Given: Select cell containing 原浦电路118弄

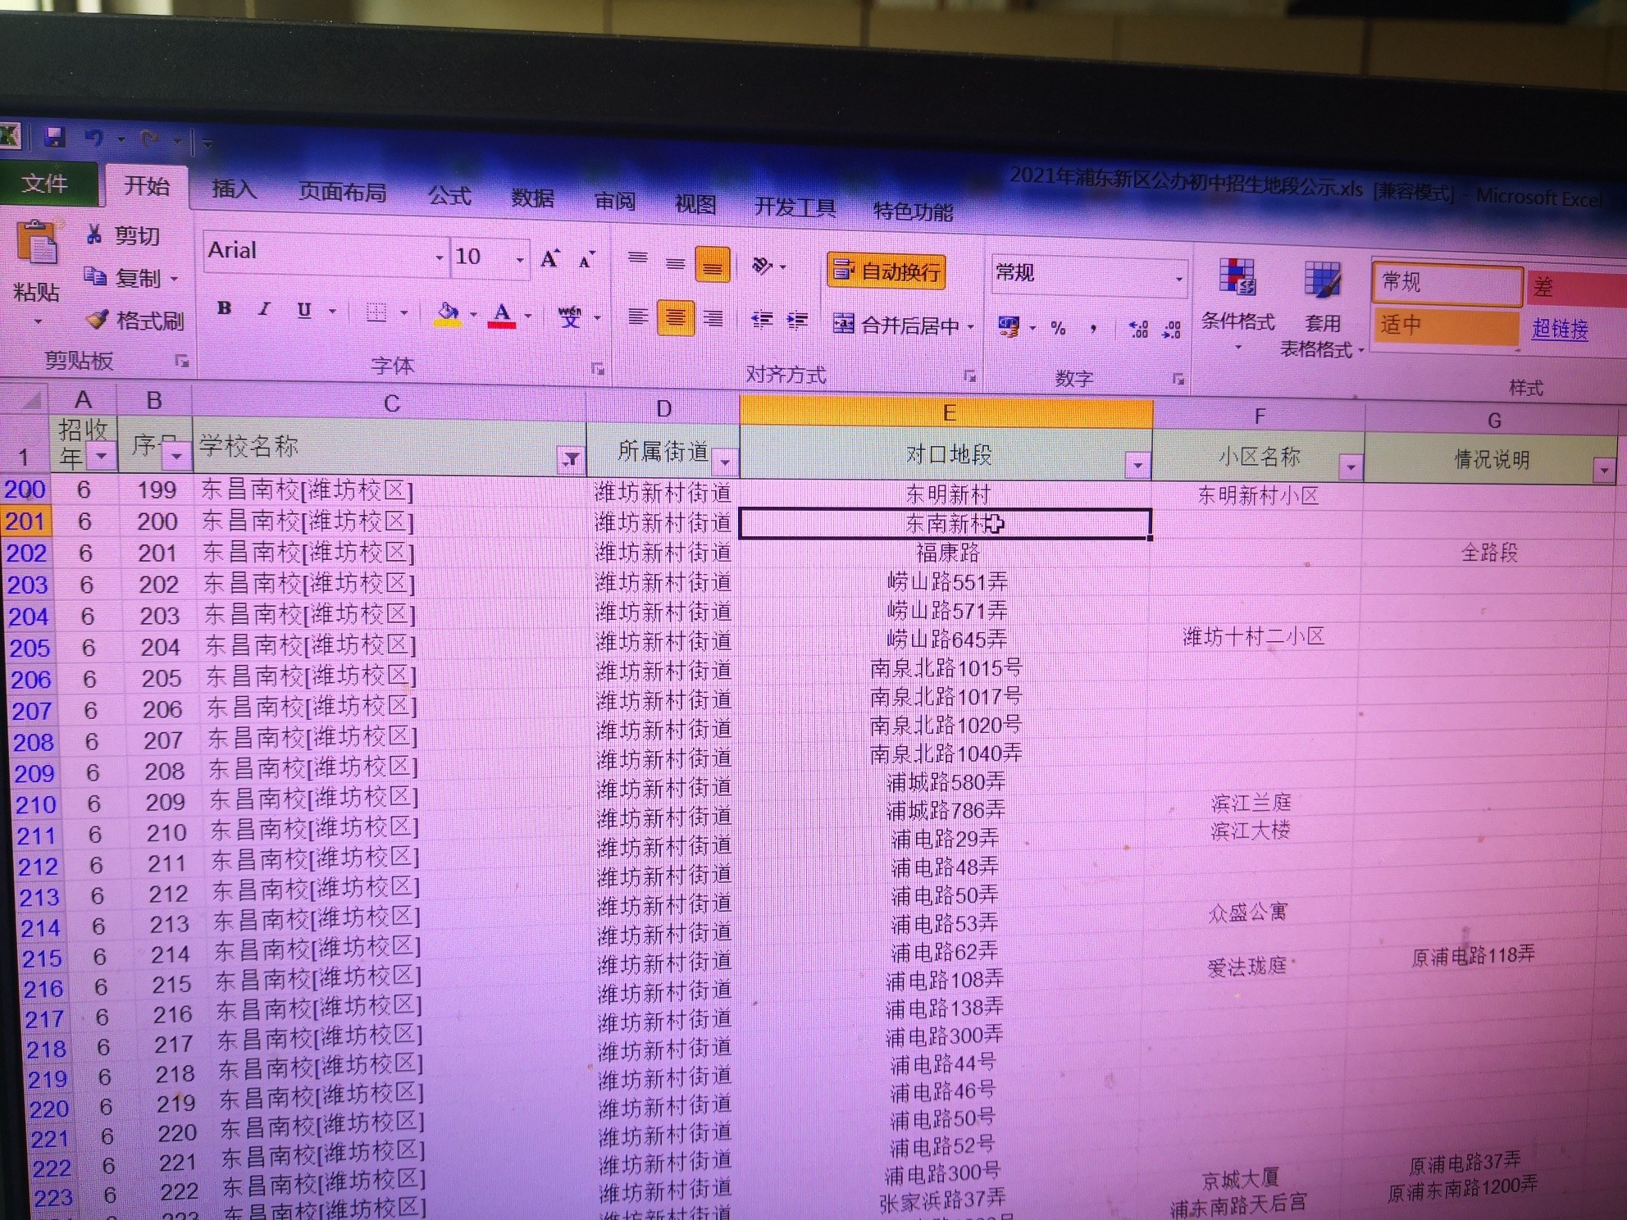Looking at the screenshot, I should [1473, 955].
